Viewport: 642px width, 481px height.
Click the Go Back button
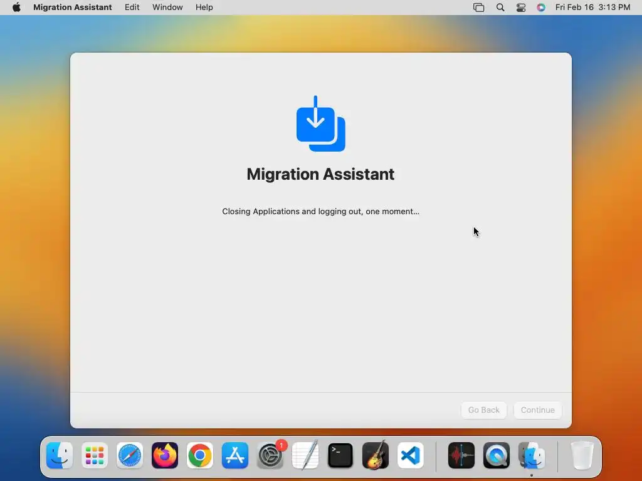[x=483, y=410]
